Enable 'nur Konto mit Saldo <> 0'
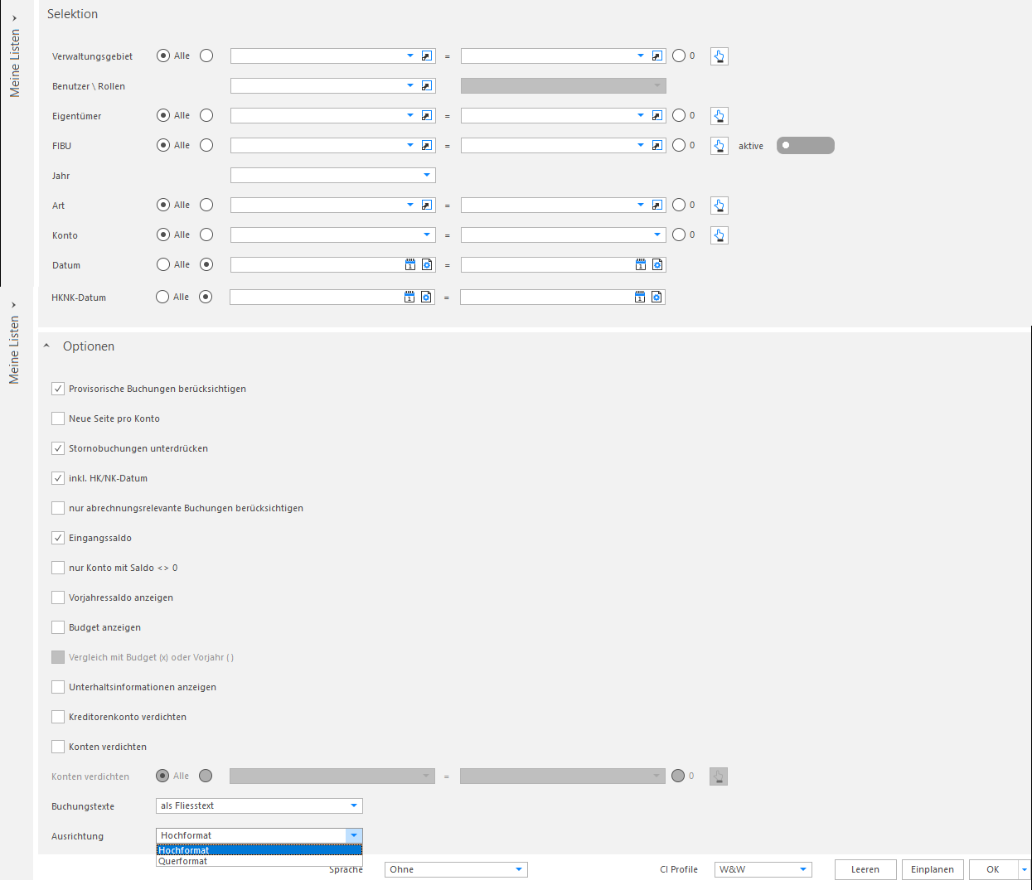Image resolution: width=1032 pixels, height=890 pixels. tap(58, 568)
